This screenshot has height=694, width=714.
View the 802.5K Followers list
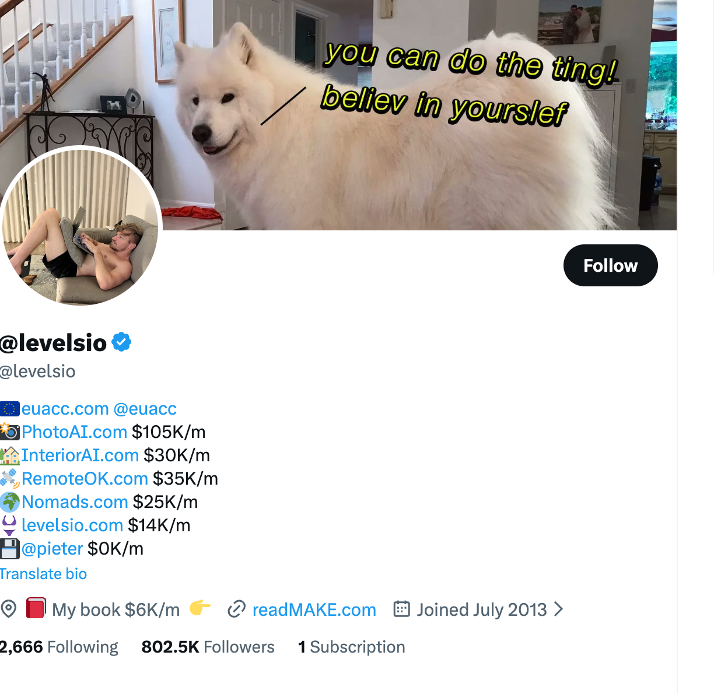[x=208, y=647]
